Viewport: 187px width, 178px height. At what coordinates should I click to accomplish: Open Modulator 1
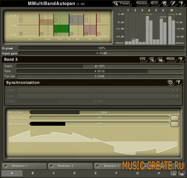(25, 166)
